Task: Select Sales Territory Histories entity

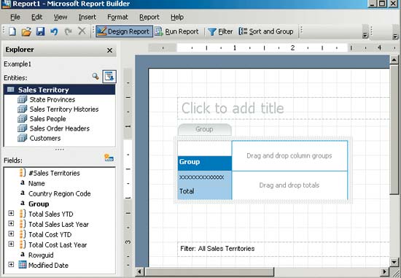Action: click(64, 109)
